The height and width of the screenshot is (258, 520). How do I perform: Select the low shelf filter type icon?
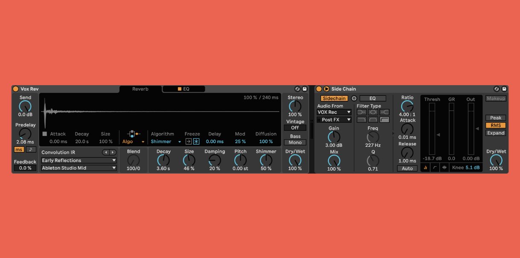click(x=362, y=112)
